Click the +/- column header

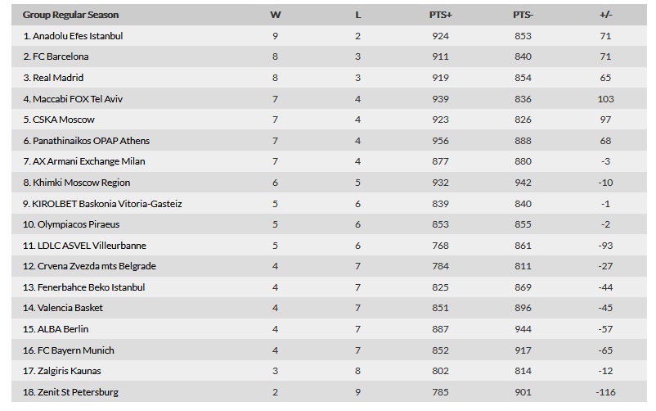(x=605, y=15)
